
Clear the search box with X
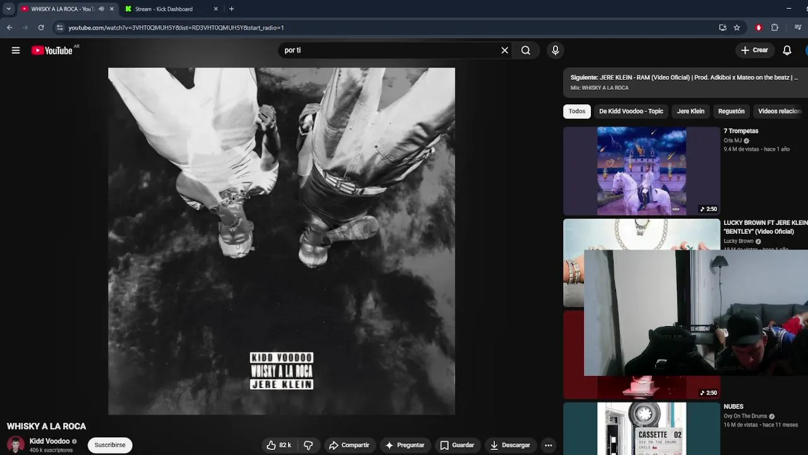[504, 51]
